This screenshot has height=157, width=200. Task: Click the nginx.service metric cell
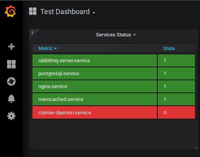point(95,87)
